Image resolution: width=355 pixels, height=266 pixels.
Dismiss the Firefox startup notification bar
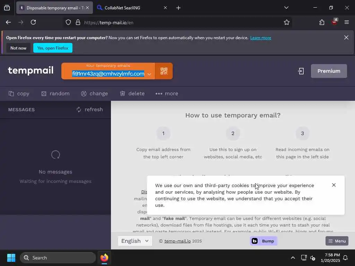coord(346,37)
